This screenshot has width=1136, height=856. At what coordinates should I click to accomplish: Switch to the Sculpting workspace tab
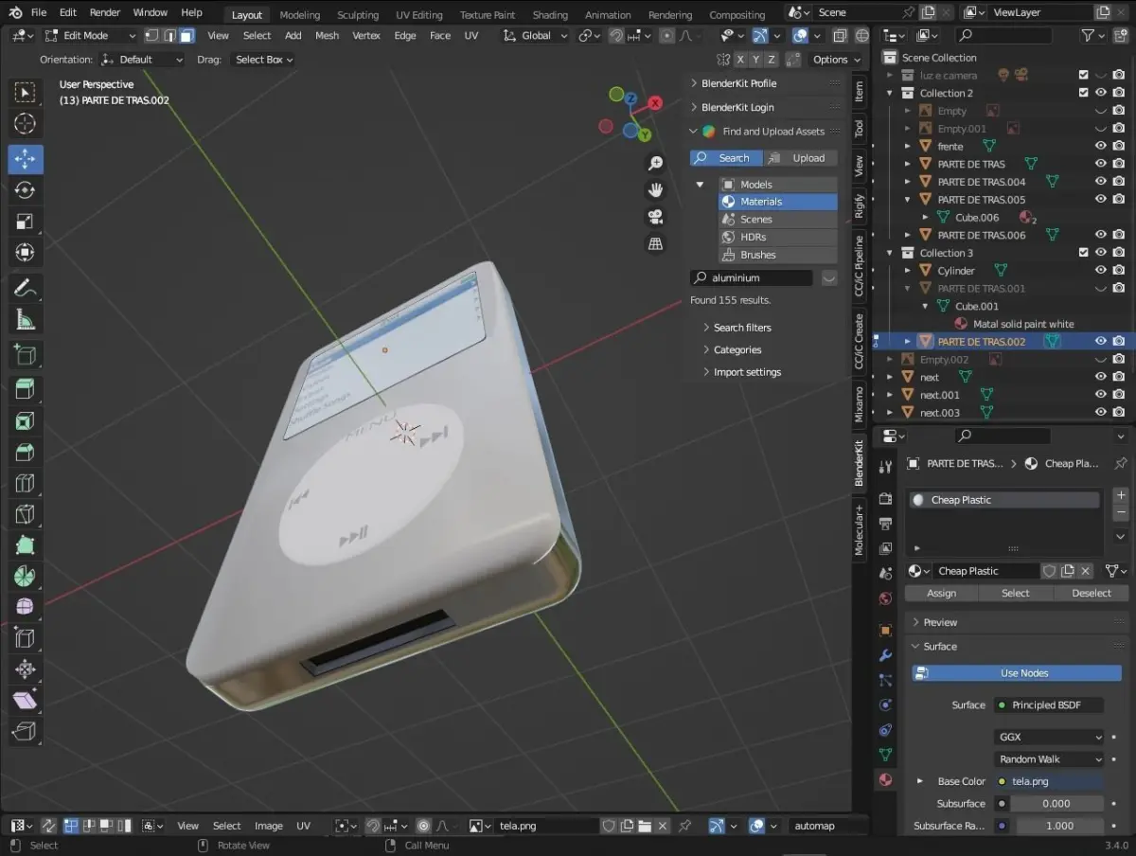point(358,14)
